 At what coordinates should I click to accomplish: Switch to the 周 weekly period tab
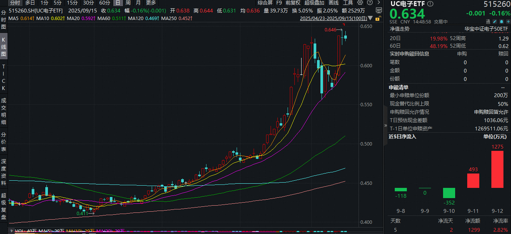coord(128,3)
